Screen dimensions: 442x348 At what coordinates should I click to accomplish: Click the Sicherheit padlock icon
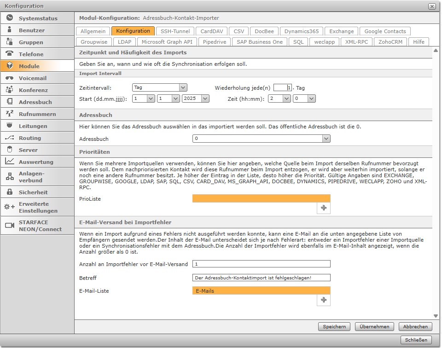9,192
